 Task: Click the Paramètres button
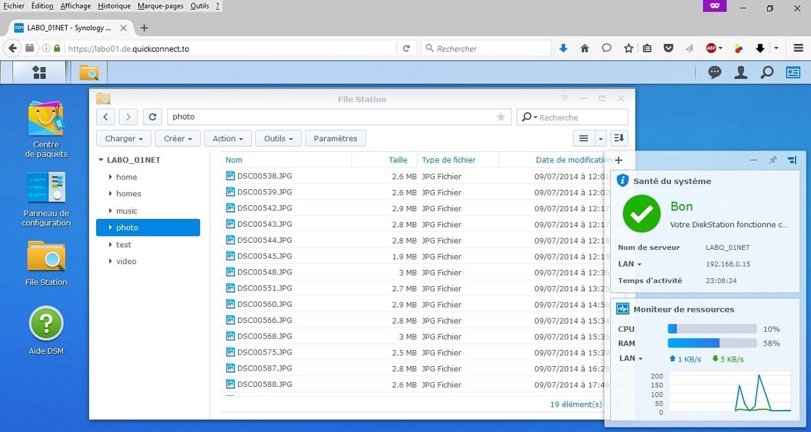pos(336,138)
